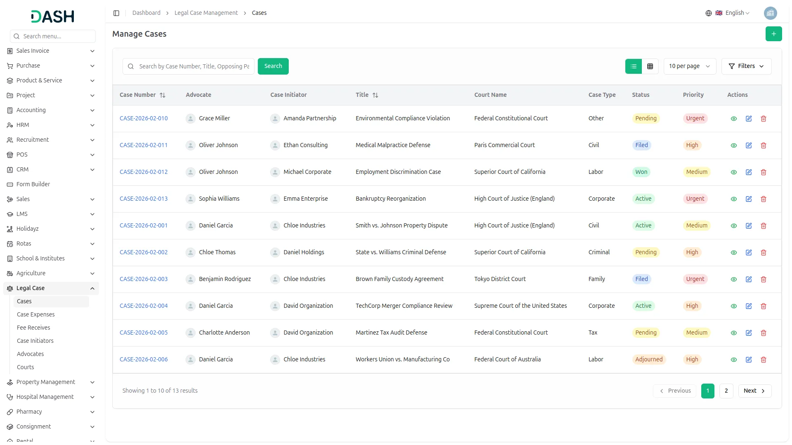
Task: Open the user profile avatar
Action: click(770, 13)
